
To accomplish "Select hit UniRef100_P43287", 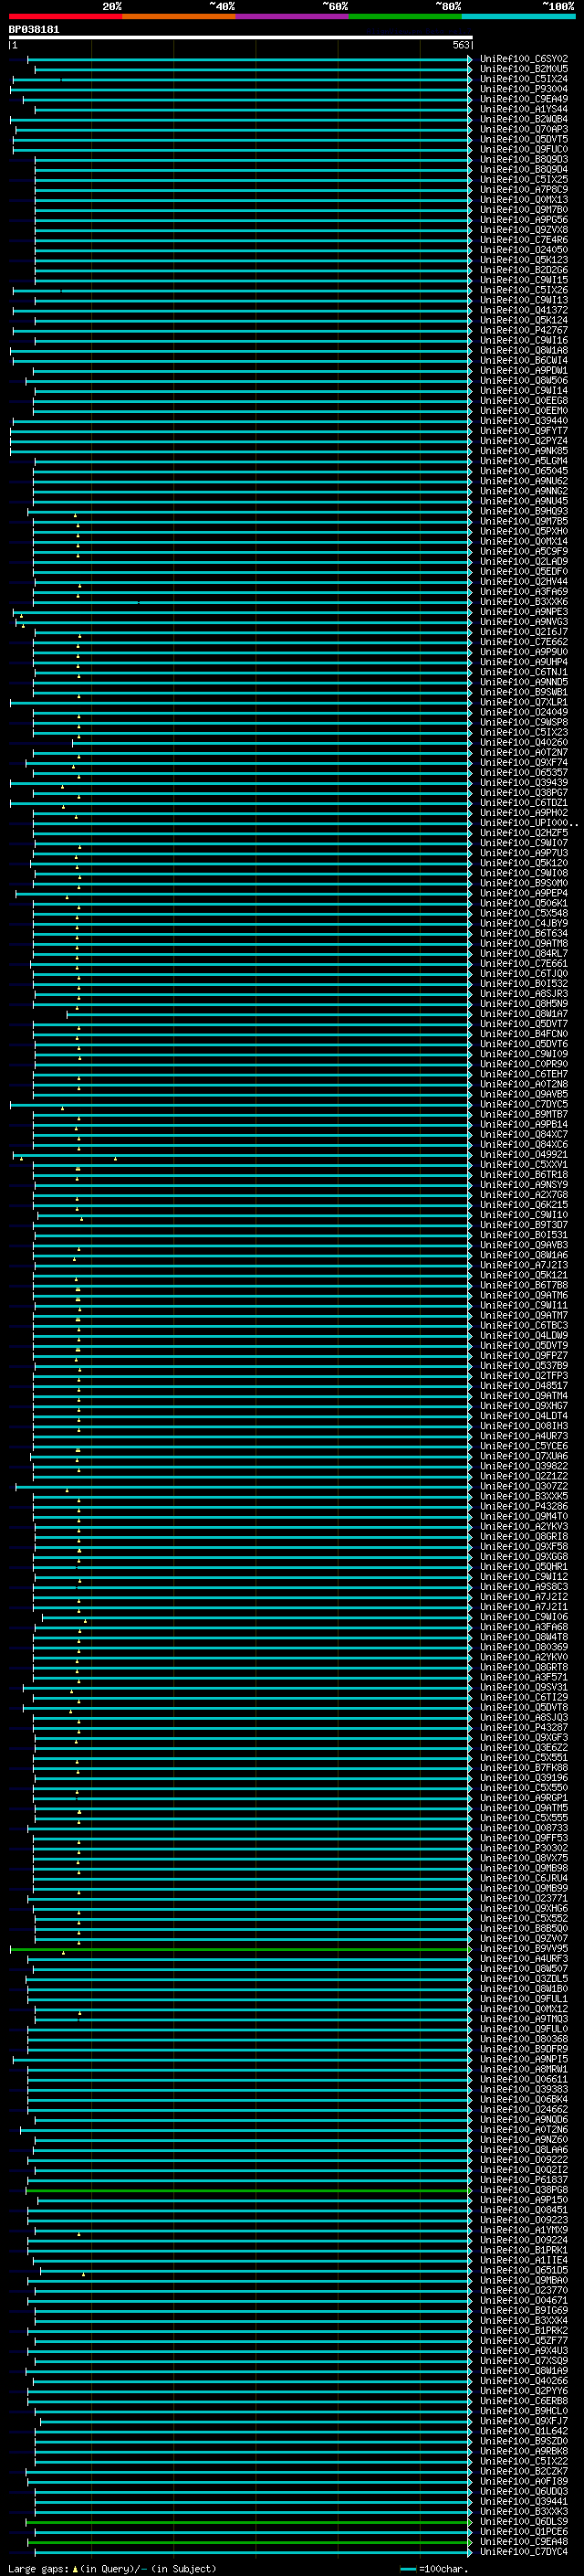I will click(524, 1728).
